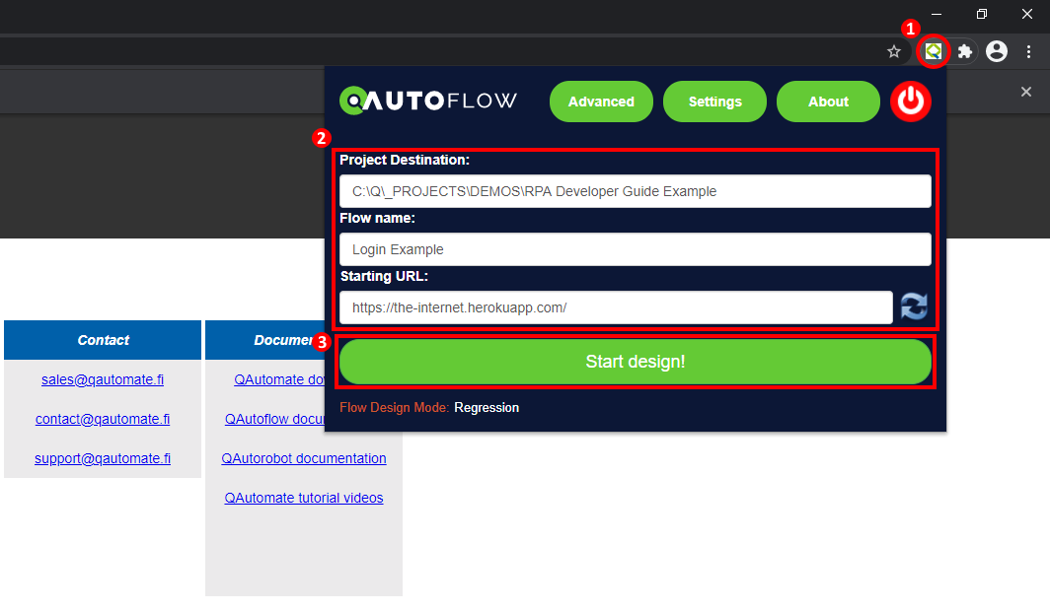Minimize the browser window
Image resolution: width=1050 pixels, height=612 pixels.
(x=937, y=14)
